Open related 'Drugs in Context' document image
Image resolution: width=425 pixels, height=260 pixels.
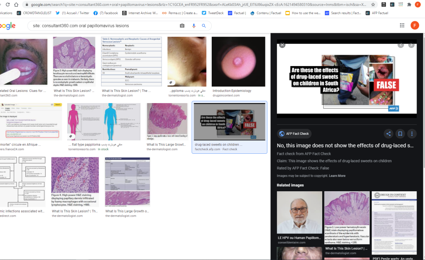(x=394, y=223)
